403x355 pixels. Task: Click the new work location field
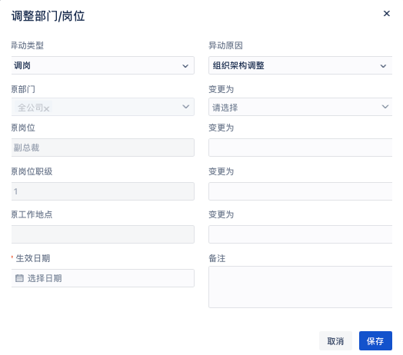click(300, 234)
